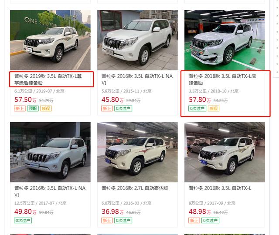Click the 2016款 Prado photo priced 45.80万
Screen dimensions: 279x235
pyautogui.click(x=137, y=40)
